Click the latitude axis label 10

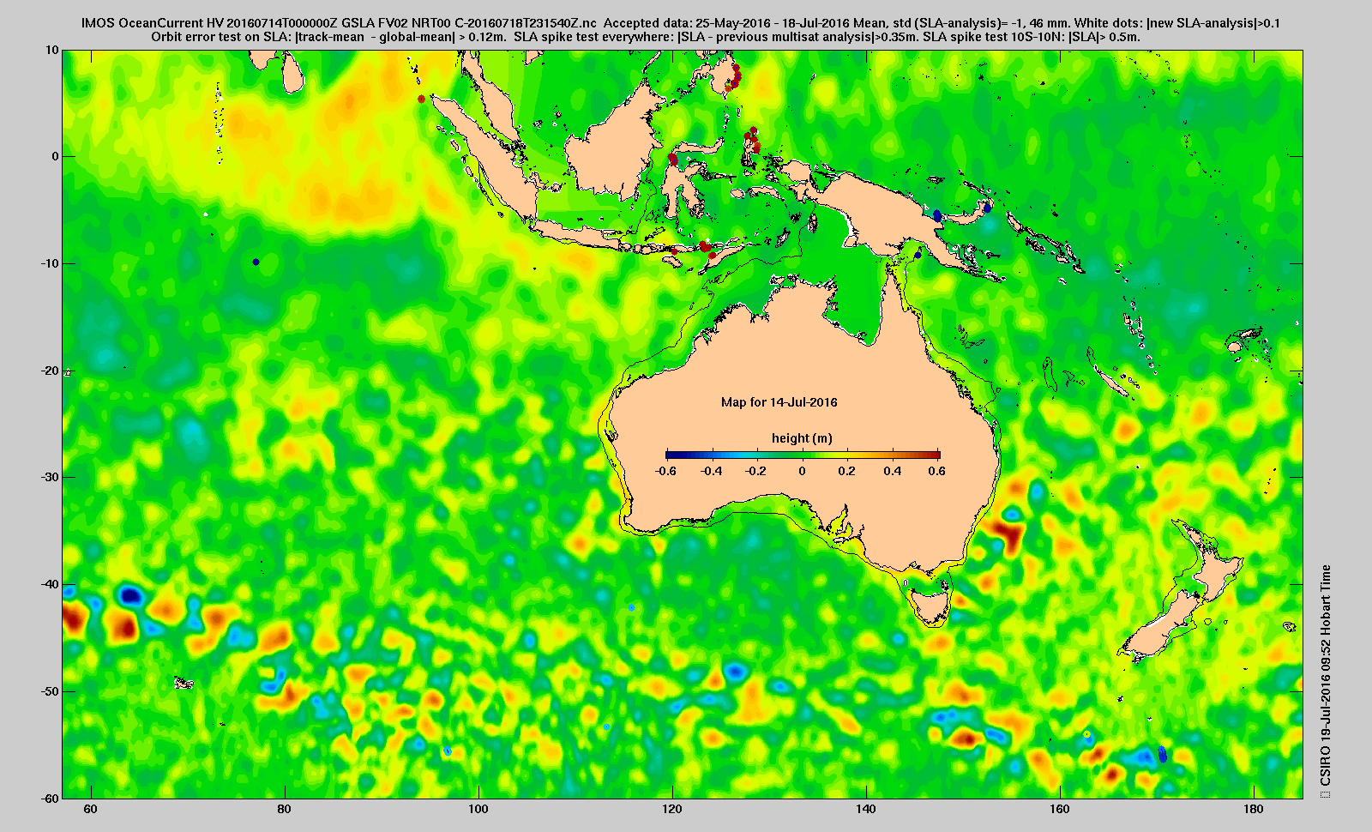point(52,50)
